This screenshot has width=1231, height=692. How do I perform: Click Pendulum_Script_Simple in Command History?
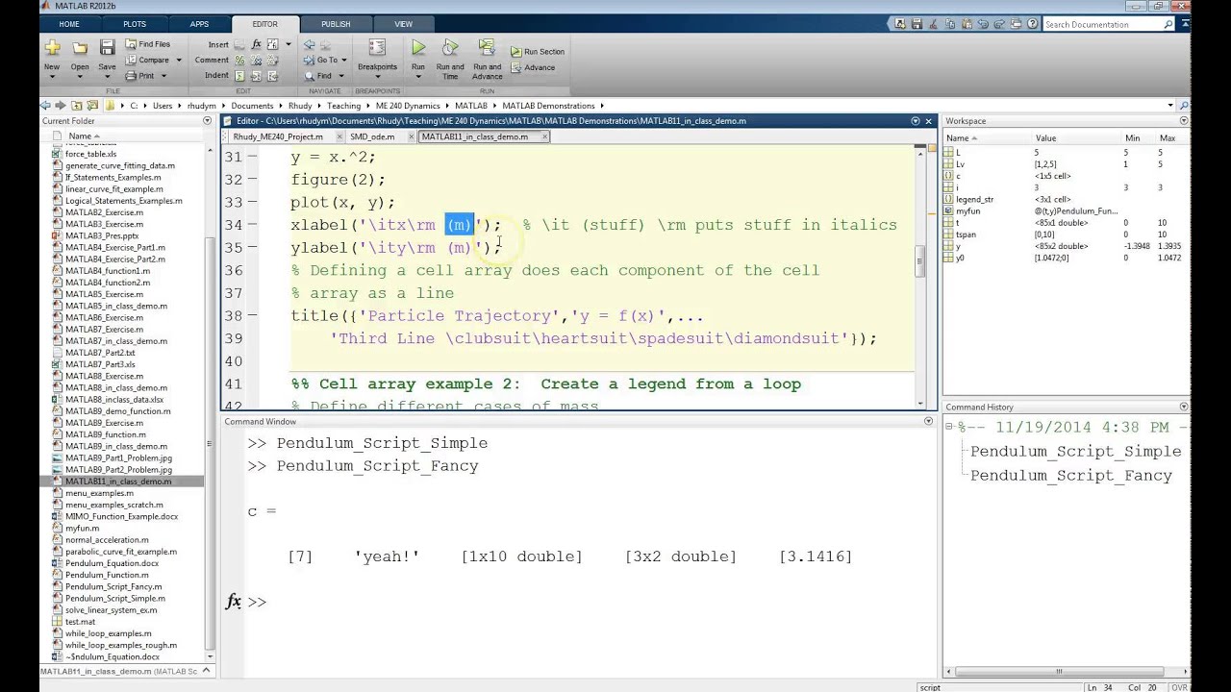click(1075, 452)
